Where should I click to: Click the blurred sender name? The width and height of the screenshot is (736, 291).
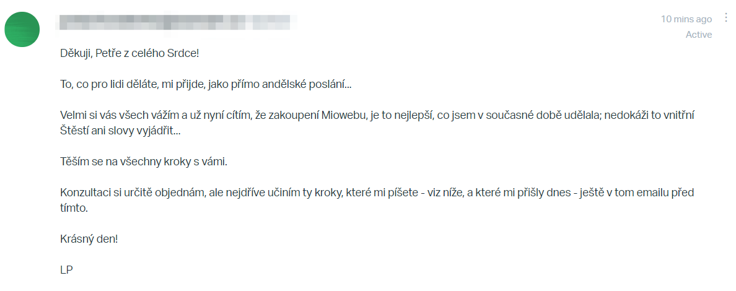(x=173, y=22)
